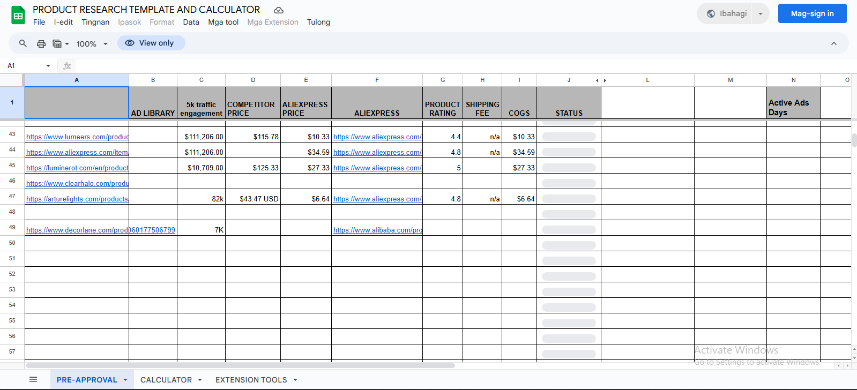
Task: Print the spreadsheet with printer icon
Action: (41, 43)
